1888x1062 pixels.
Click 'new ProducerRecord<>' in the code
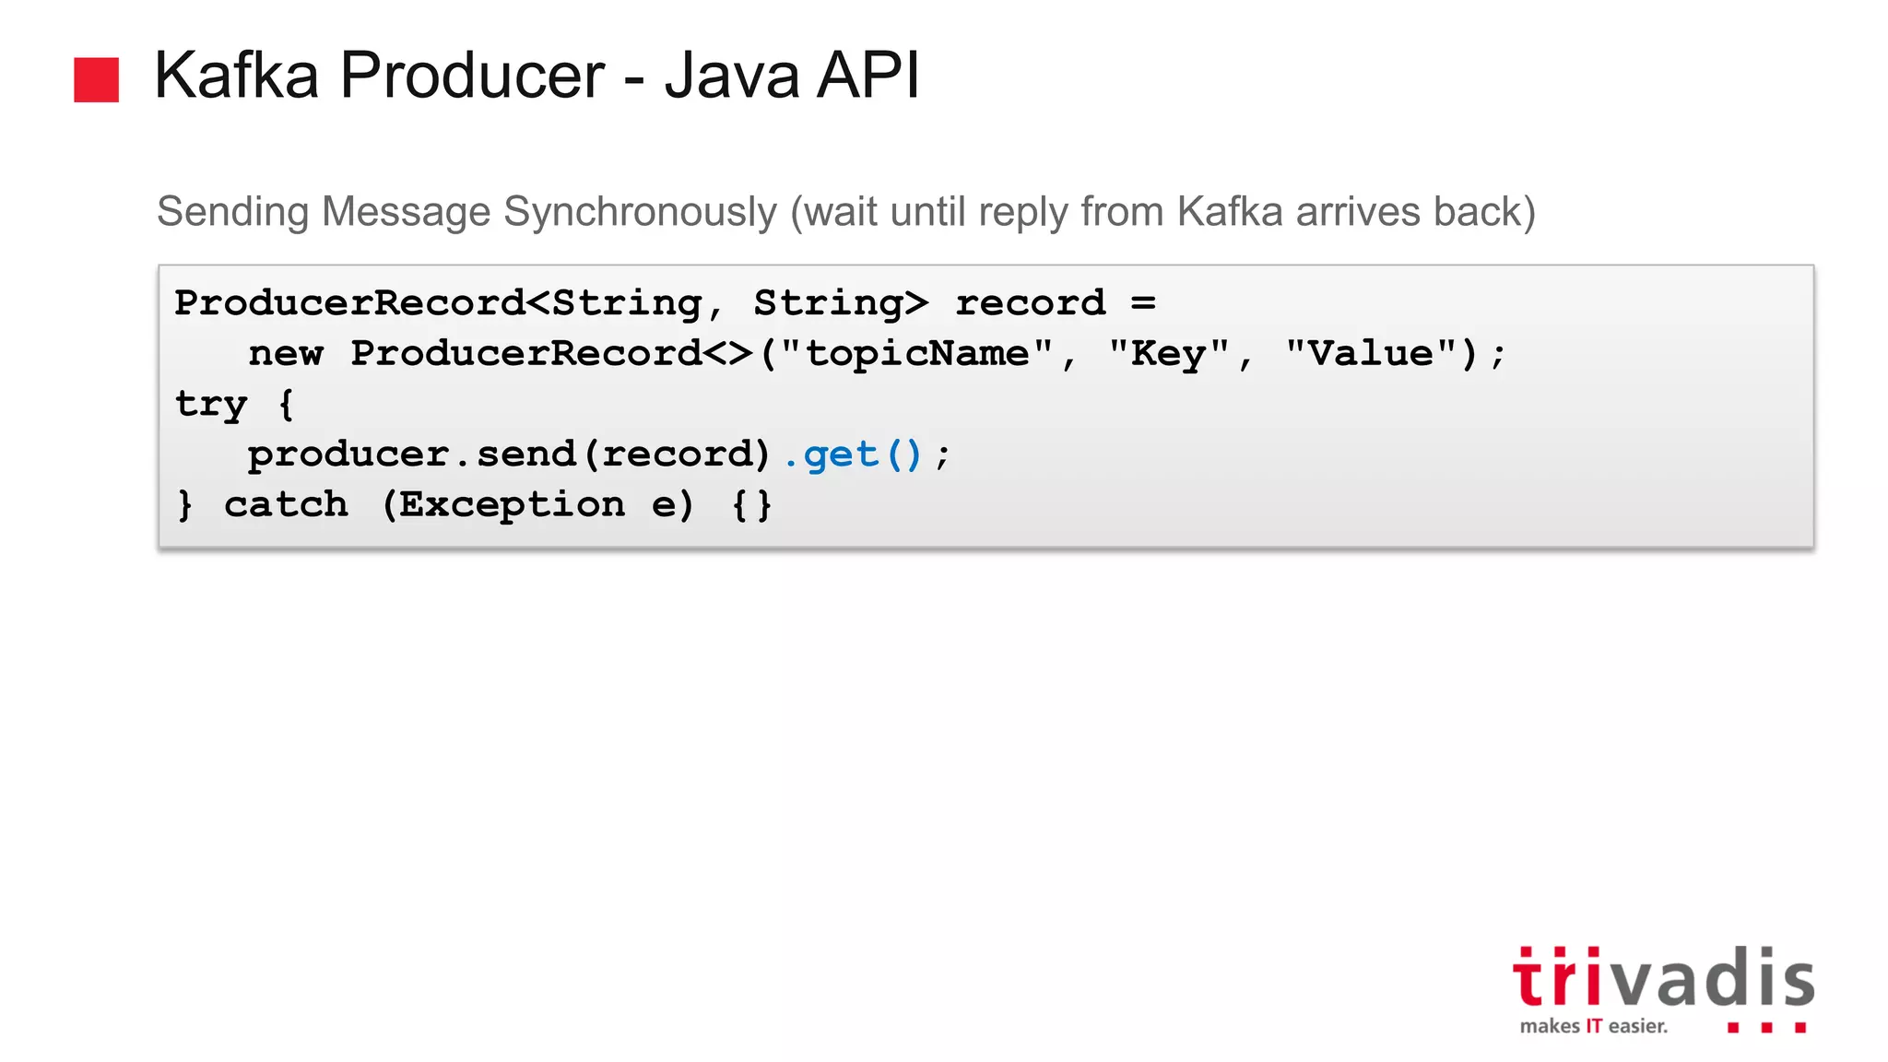(x=501, y=354)
